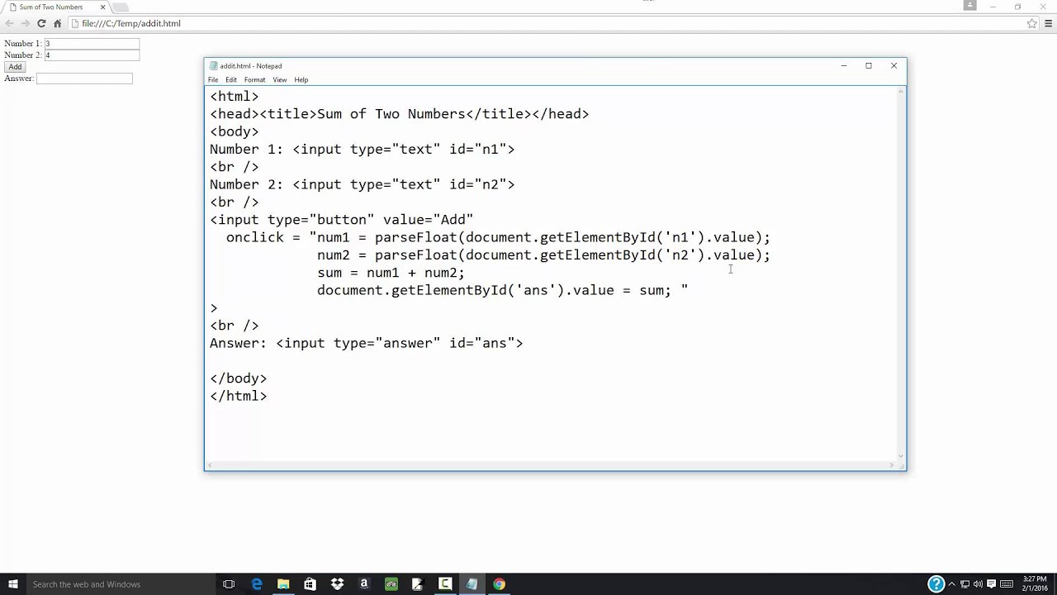Viewport: 1057px width, 595px height.
Task: Open the network status tray icon
Action: click(x=965, y=584)
